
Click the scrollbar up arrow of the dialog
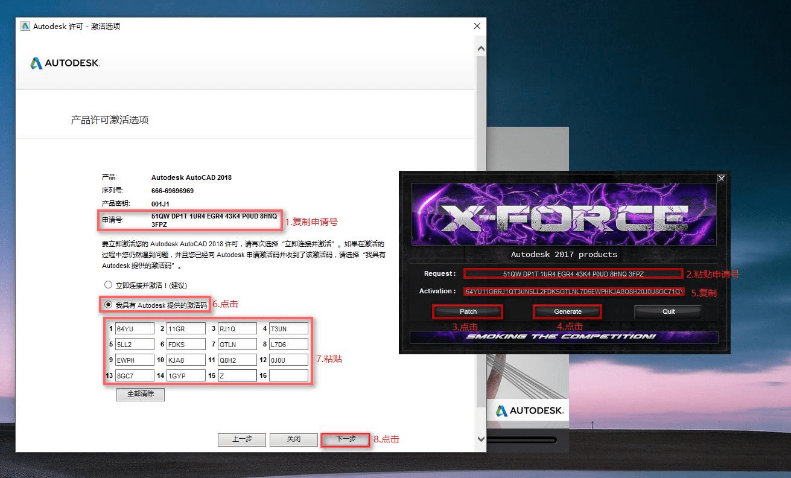[x=481, y=48]
